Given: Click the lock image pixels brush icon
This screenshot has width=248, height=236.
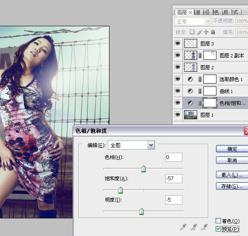Looking at the screenshot, I should point(199,32).
